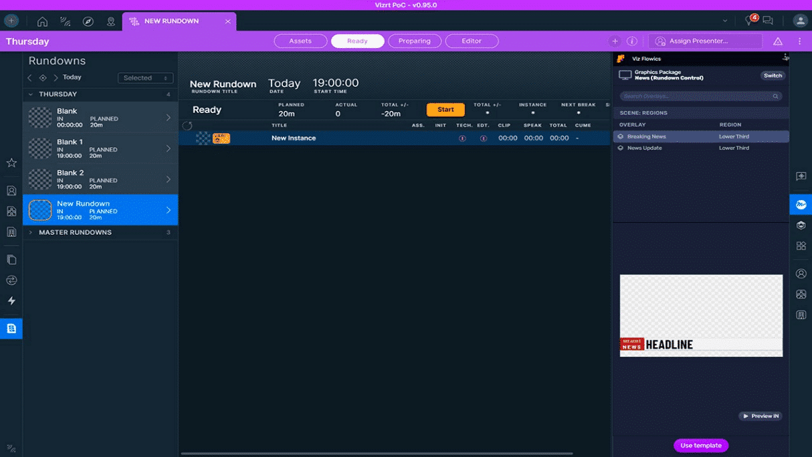Image resolution: width=812 pixels, height=457 pixels.
Task: Open the chat messages icon
Action: [x=767, y=20]
